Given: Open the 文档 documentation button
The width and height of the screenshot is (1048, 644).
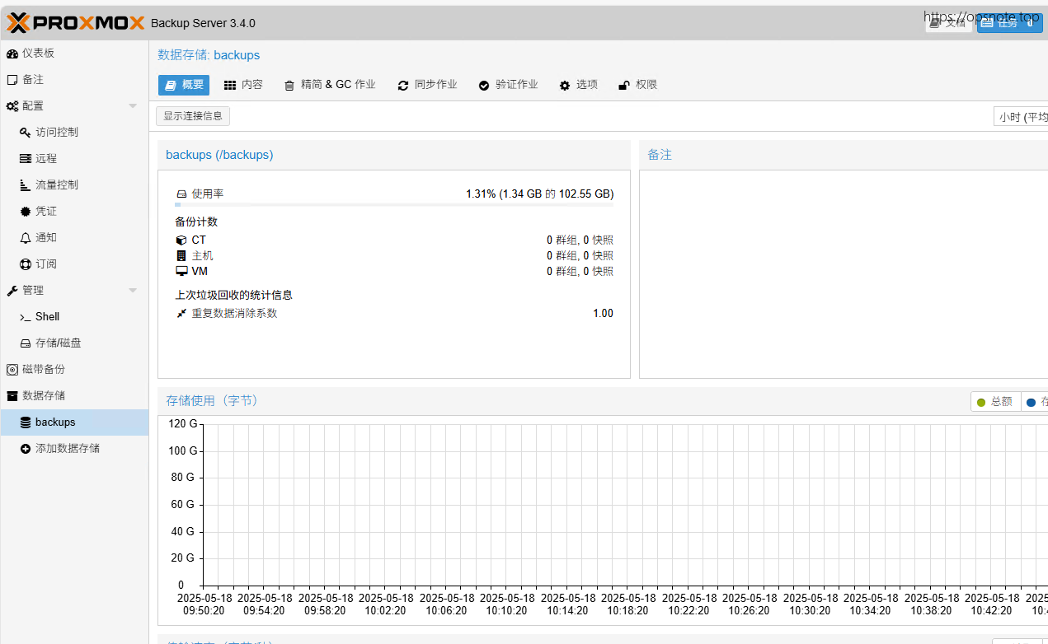Looking at the screenshot, I should [x=948, y=23].
